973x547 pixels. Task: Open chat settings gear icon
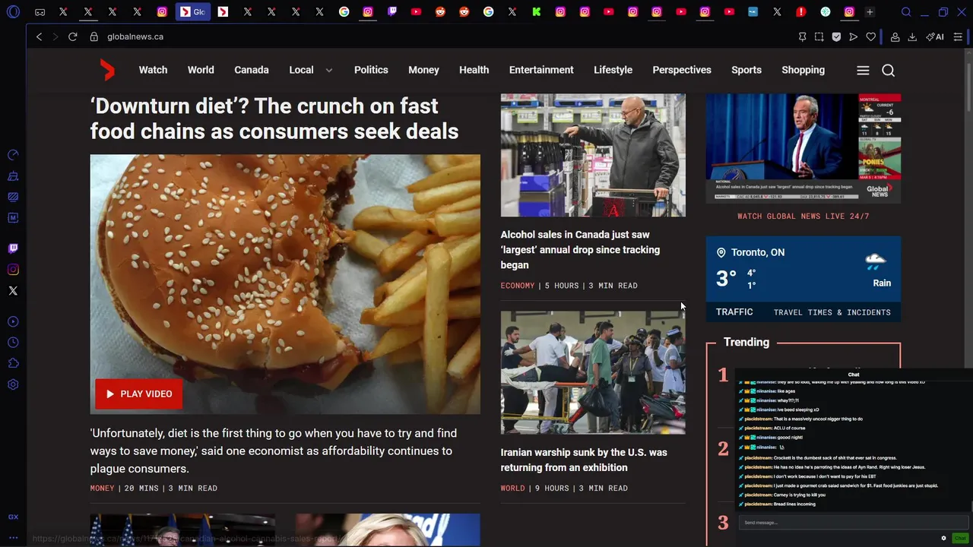pyautogui.click(x=943, y=538)
